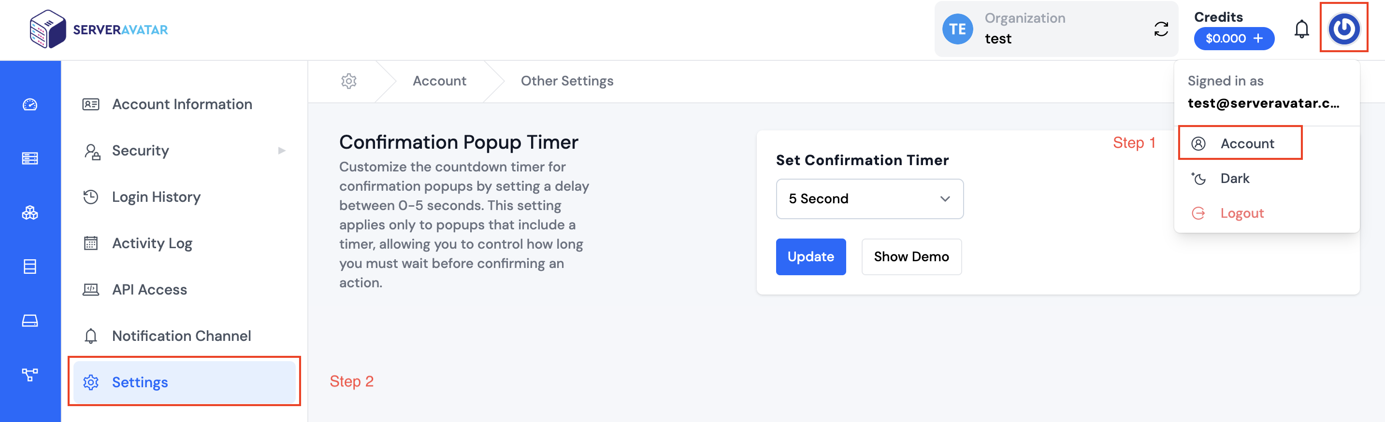Screen dimensions: 1385x422
Task: Open Settings in account sidebar
Action: 185,382
